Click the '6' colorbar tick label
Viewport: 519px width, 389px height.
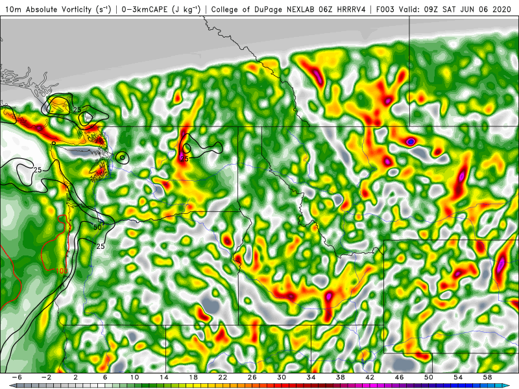point(105,377)
